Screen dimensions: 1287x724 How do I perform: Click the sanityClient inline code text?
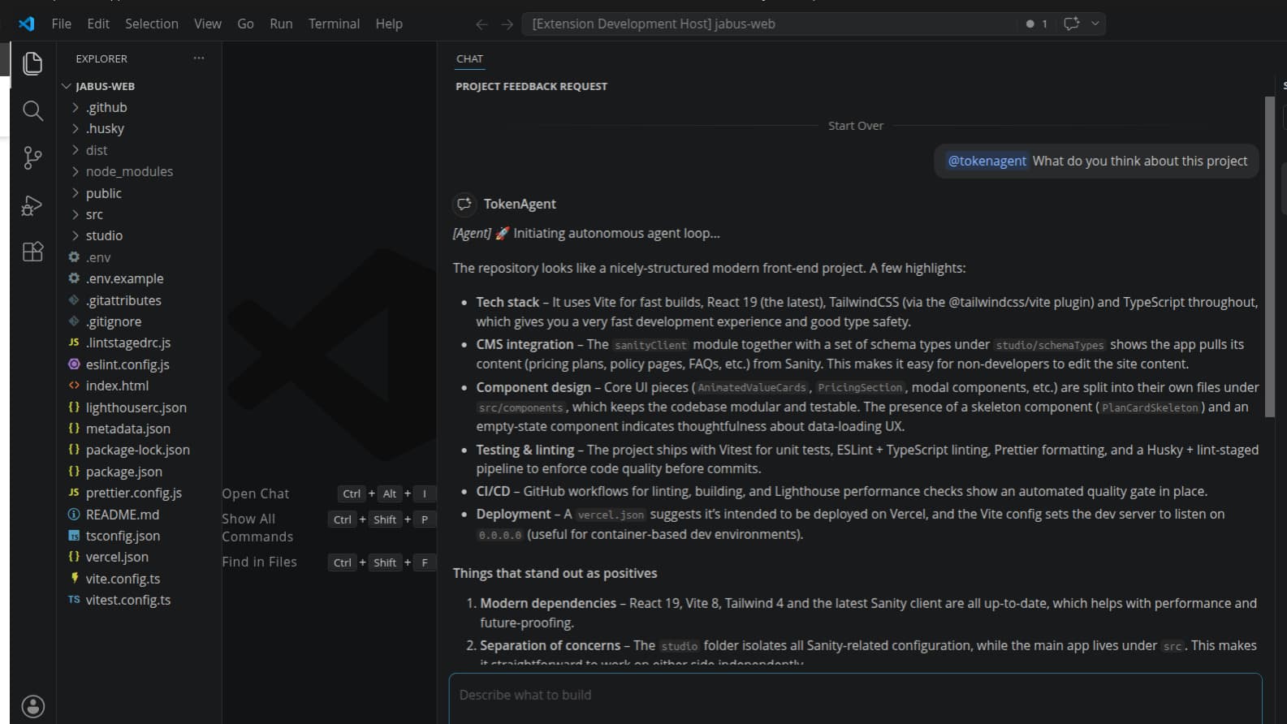tap(650, 345)
